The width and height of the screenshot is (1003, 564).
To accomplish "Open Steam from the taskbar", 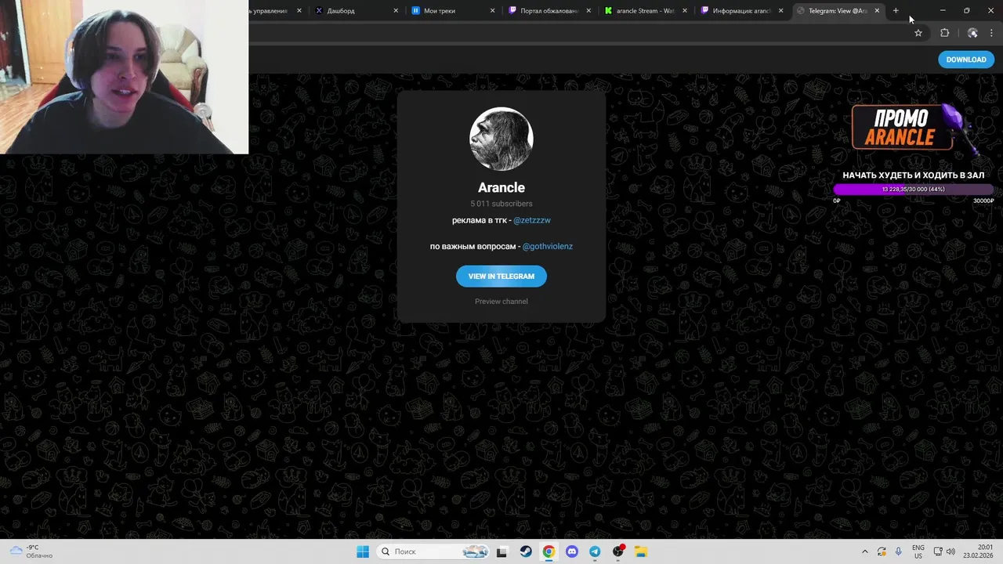I will click(x=526, y=551).
